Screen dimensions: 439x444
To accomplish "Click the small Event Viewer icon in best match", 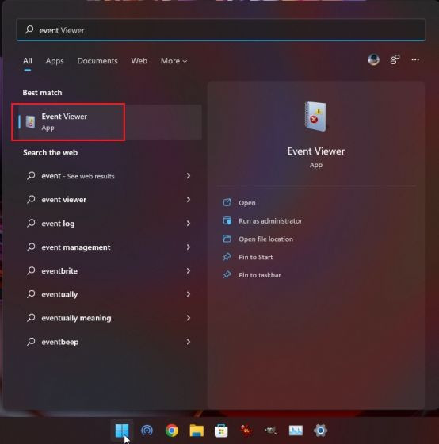I will point(30,122).
